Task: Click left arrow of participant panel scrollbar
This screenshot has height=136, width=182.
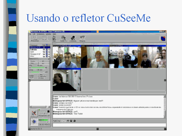Action: pyautogui.click(x=31, y=107)
